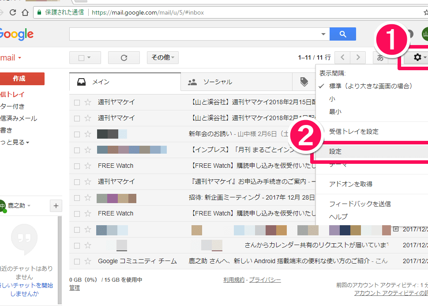
Task: Reload the page in browser toolbar
Action: pyautogui.click(x=12, y=12)
